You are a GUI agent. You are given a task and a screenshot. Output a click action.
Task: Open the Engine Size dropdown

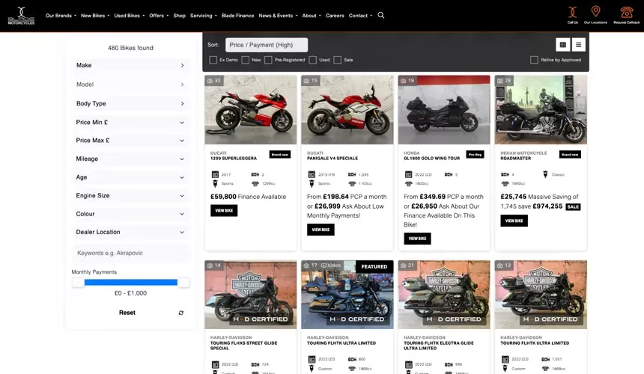pyautogui.click(x=130, y=196)
